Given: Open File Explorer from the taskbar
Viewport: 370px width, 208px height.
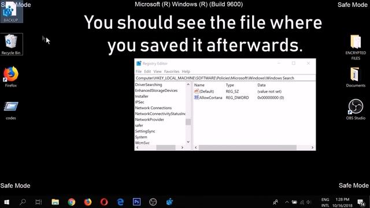Looking at the screenshot, I should (x=55, y=202).
